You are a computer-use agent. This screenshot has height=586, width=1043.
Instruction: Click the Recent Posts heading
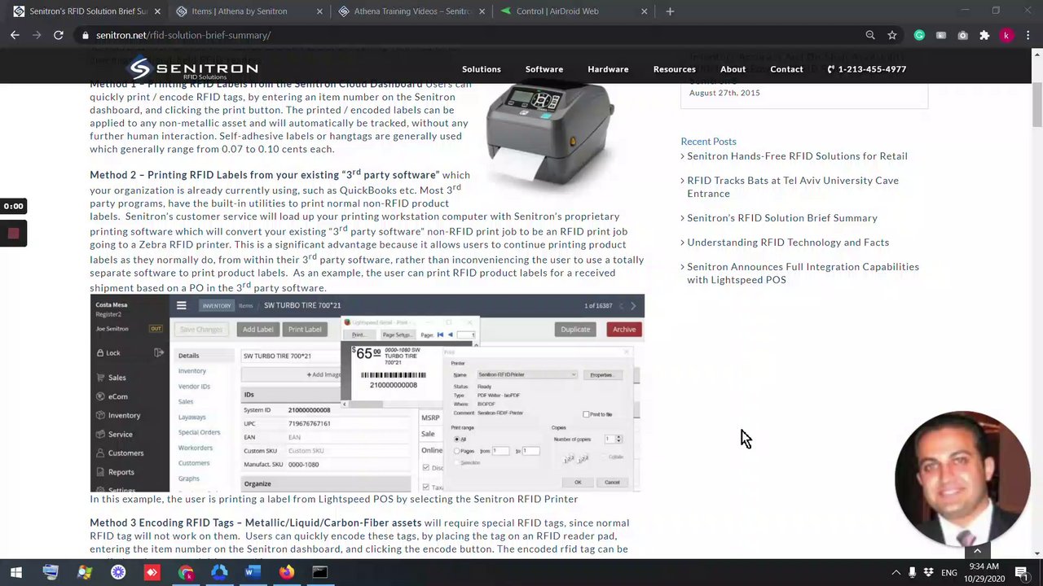pos(708,142)
